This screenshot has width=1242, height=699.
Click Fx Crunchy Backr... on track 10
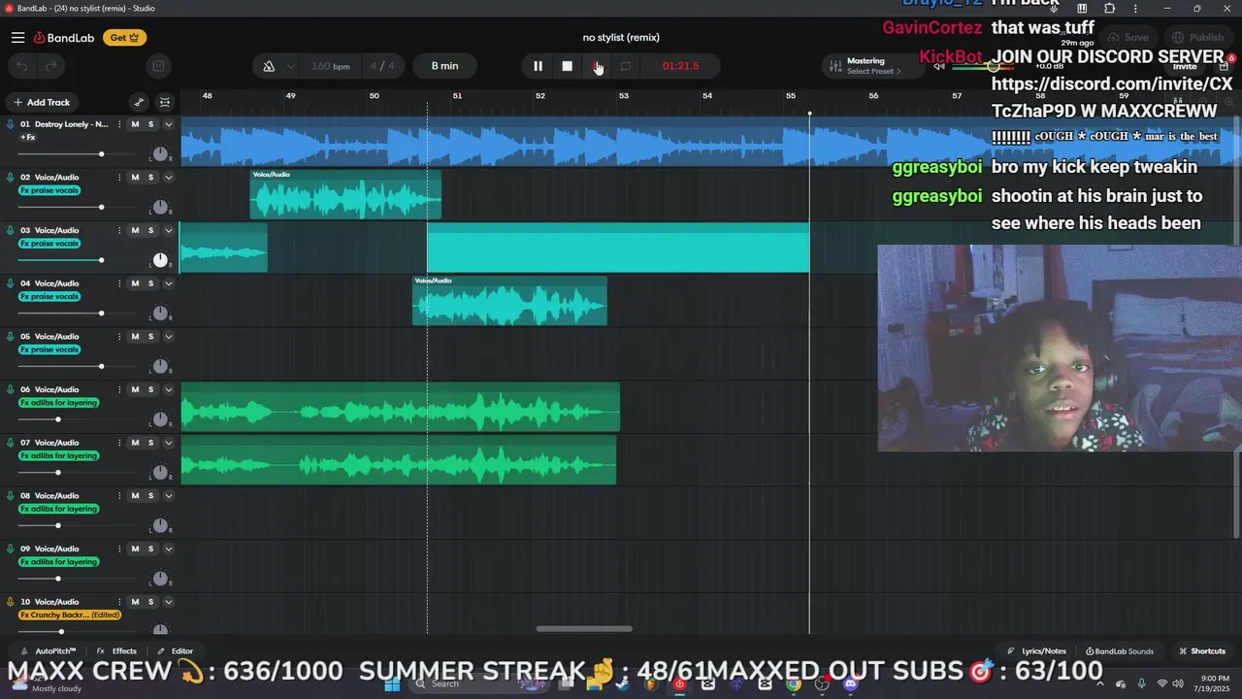point(70,616)
